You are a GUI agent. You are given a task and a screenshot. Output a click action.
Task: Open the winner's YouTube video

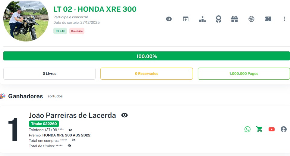(x=272, y=129)
